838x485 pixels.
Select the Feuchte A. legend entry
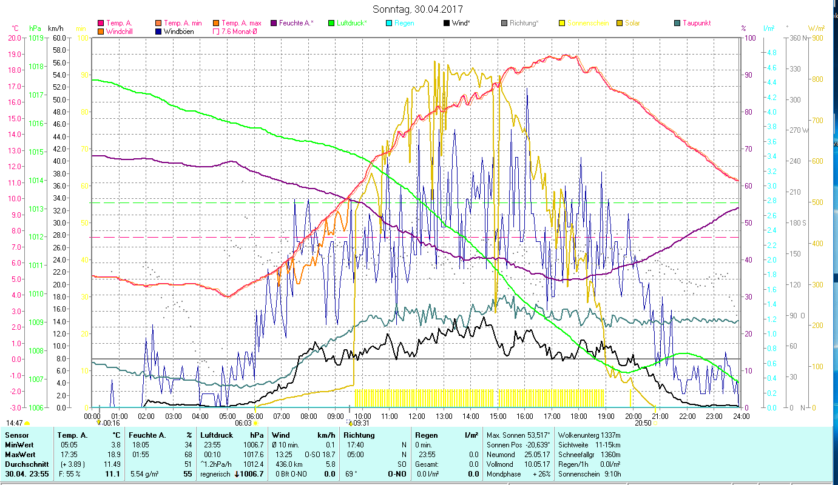296,23
